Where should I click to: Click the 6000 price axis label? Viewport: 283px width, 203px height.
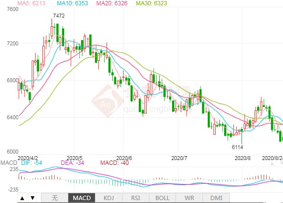(13, 152)
